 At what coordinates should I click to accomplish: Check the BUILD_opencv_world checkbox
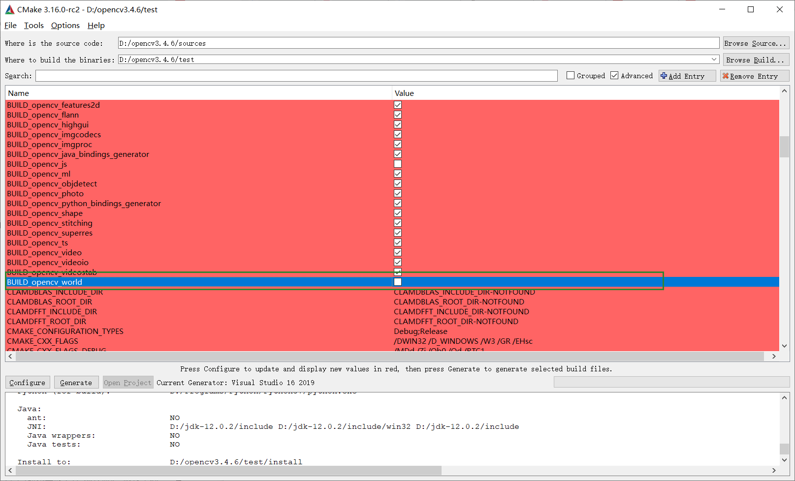(398, 282)
